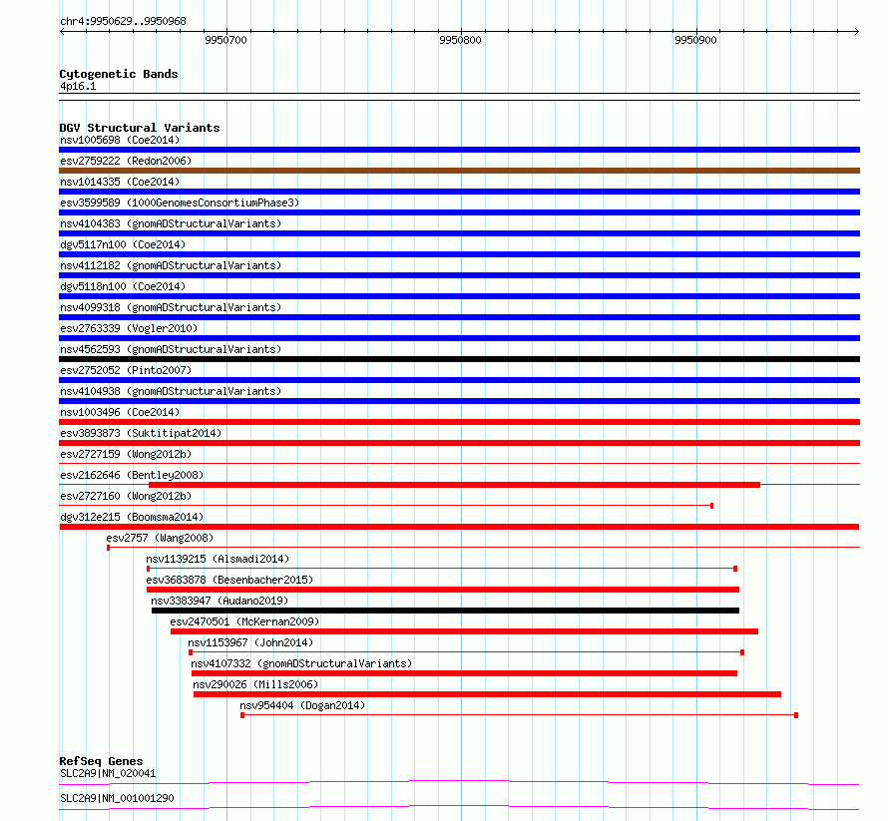Open nsv1003496 (Coe2014) label
The width and height of the screenshot is (888, 821).
120,412
